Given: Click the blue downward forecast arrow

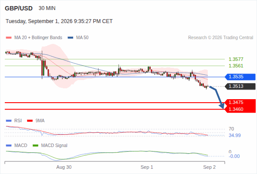Looking at the screenshot, I should 216,97.
